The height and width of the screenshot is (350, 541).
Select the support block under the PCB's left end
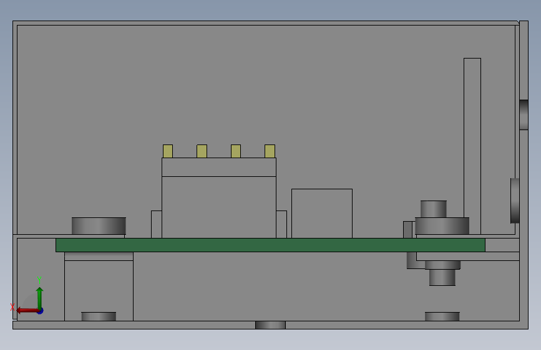[99, 290]
